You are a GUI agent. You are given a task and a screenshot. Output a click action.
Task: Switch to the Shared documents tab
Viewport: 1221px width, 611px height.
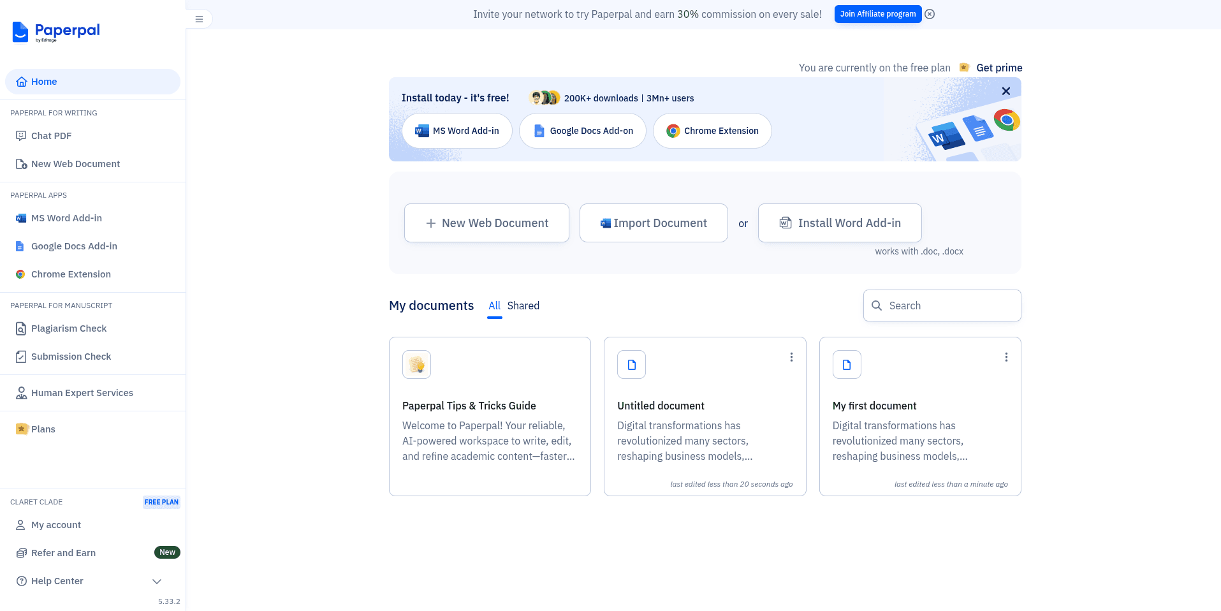click(x=523, y=305)
